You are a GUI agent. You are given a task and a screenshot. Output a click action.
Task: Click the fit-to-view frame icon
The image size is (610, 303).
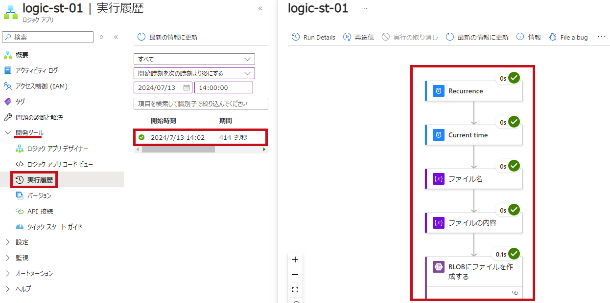coord(295,289)
